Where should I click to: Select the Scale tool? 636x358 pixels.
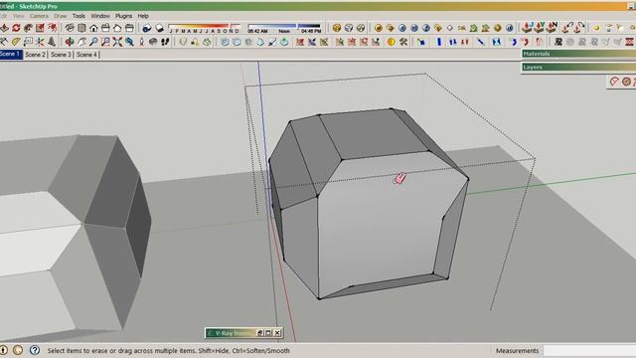coord(40,28)
